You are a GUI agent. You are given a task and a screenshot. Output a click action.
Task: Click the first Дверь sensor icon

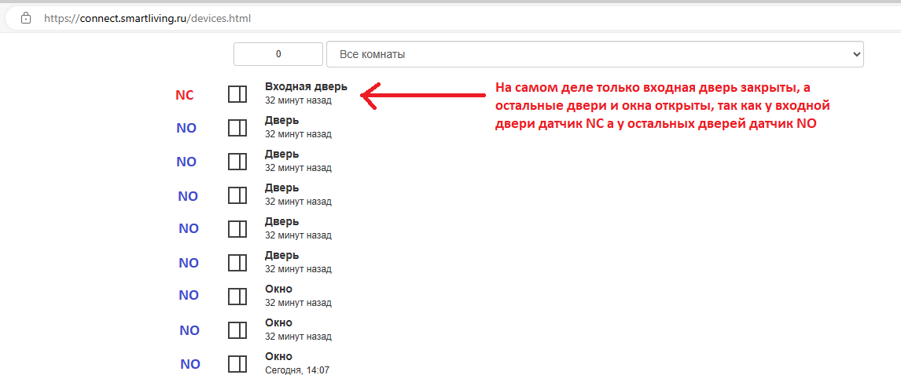pos(237,128)
